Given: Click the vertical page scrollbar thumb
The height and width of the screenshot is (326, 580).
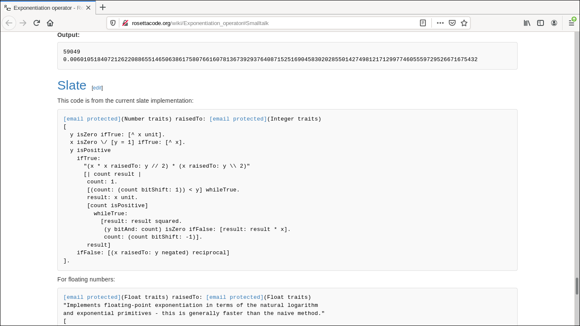Looking at the screenshot, I should coord(577,286).
